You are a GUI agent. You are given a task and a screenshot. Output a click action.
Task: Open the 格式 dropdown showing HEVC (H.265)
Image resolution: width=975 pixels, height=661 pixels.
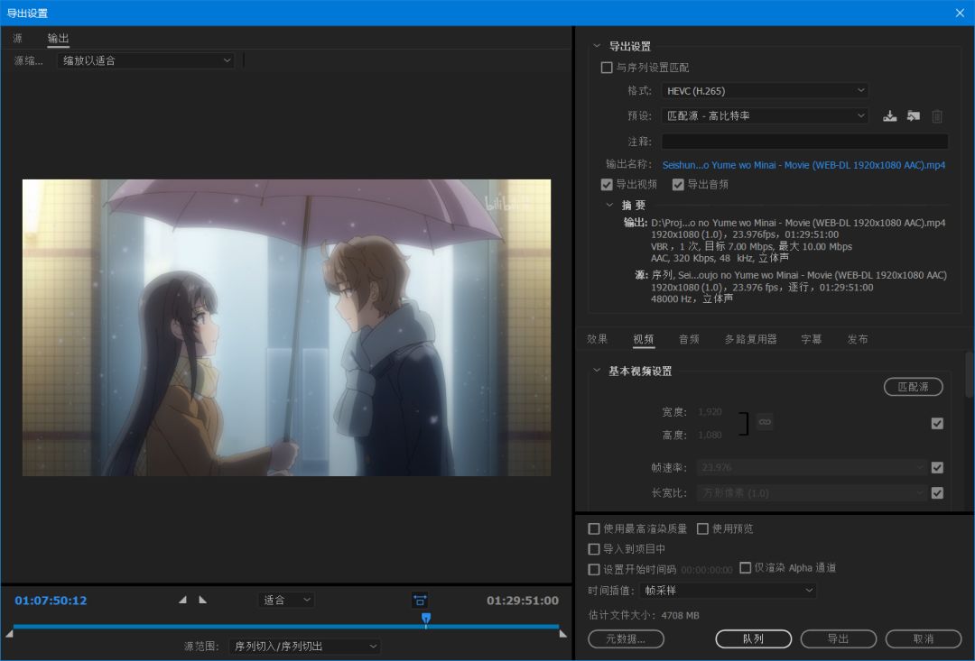[764, 90]
